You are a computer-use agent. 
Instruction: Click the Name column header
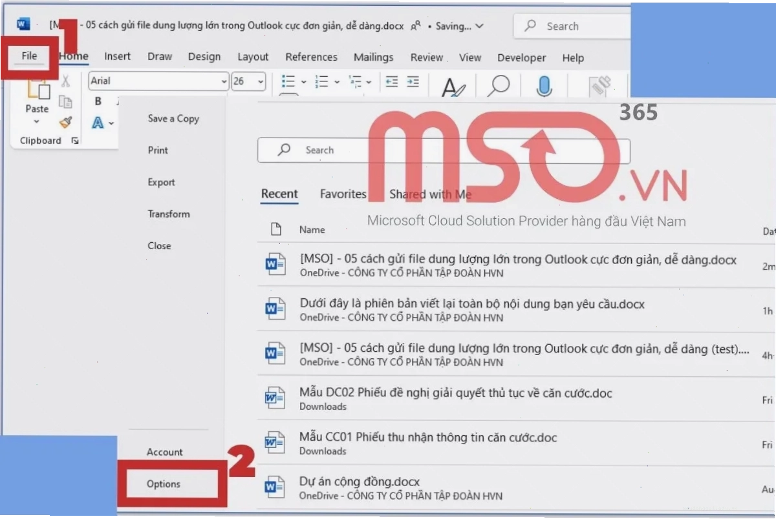coord(312,229)
